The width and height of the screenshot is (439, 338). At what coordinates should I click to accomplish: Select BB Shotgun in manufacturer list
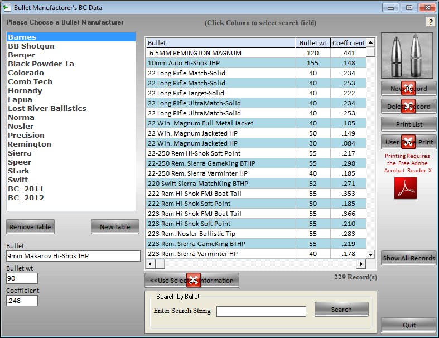click(x=71, y=46)
